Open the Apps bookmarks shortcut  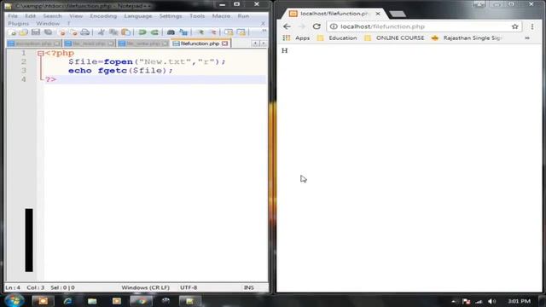pos(296,38)
